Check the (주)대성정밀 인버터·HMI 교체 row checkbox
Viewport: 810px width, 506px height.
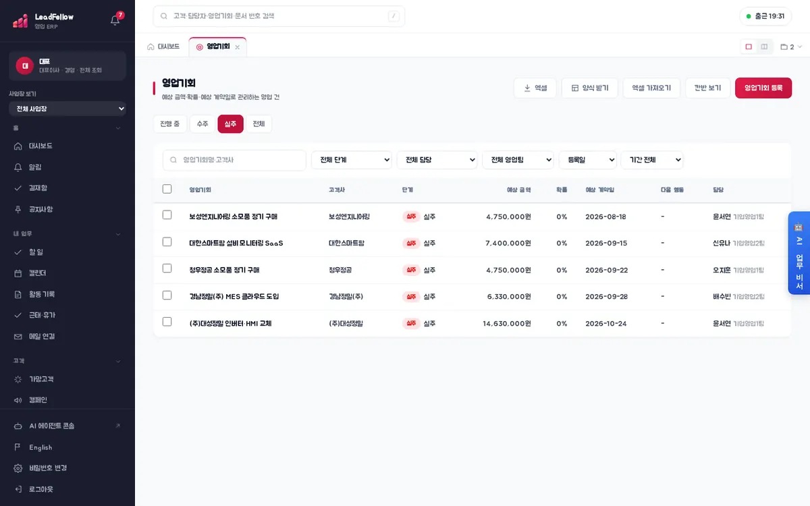(x=167, y=322)
